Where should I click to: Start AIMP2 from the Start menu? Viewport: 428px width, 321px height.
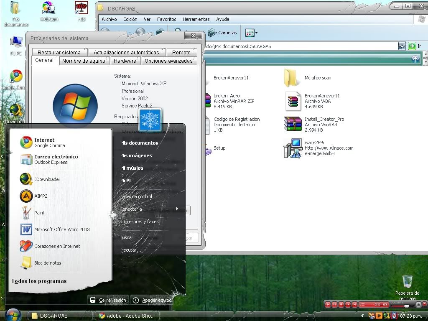coord(34,196)
